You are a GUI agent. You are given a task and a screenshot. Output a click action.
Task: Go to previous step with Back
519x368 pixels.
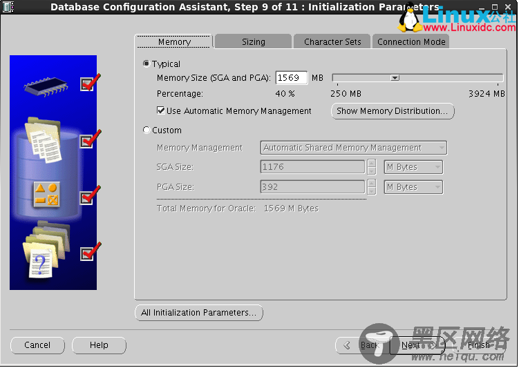pos(363,345)
